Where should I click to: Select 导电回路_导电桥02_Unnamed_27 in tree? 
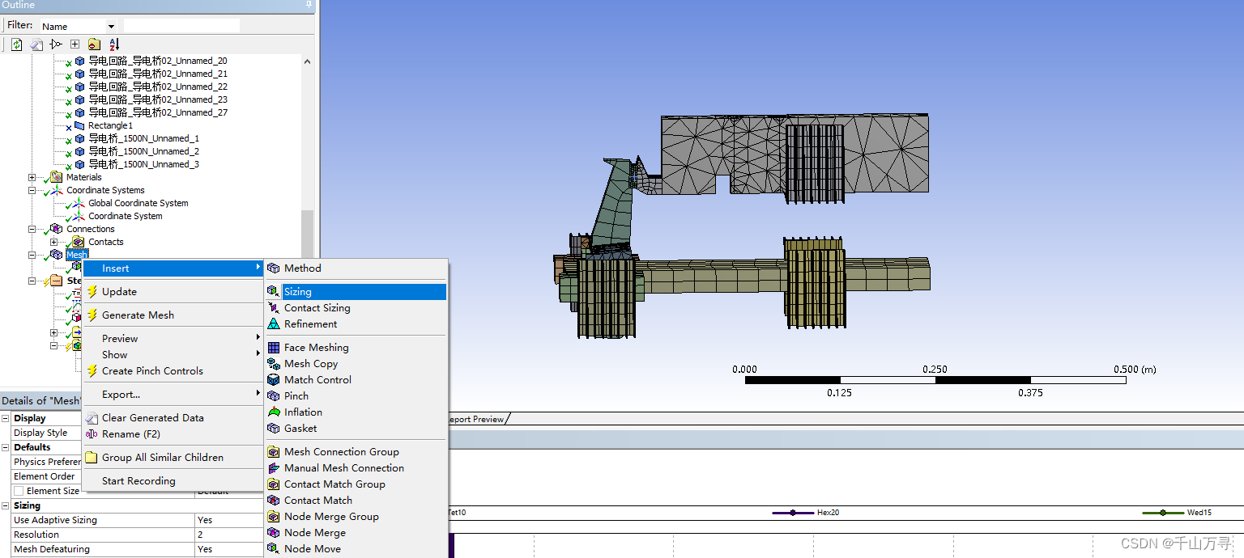click(157, 112)
